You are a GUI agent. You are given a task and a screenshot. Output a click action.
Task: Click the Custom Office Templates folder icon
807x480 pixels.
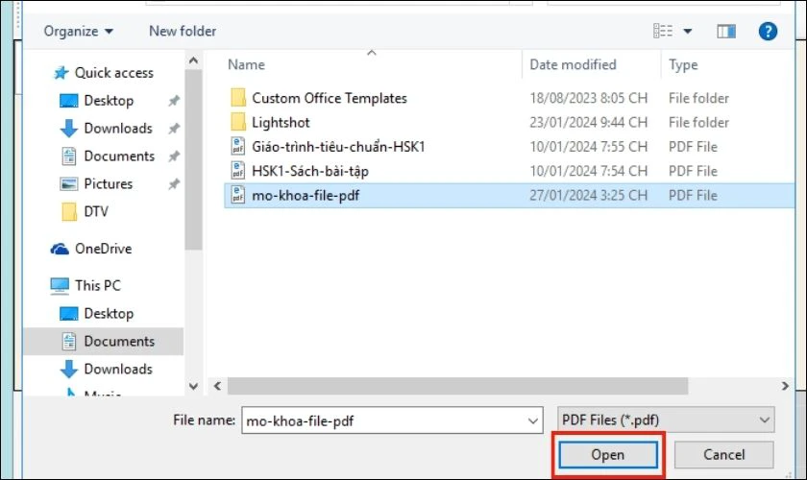238,98
